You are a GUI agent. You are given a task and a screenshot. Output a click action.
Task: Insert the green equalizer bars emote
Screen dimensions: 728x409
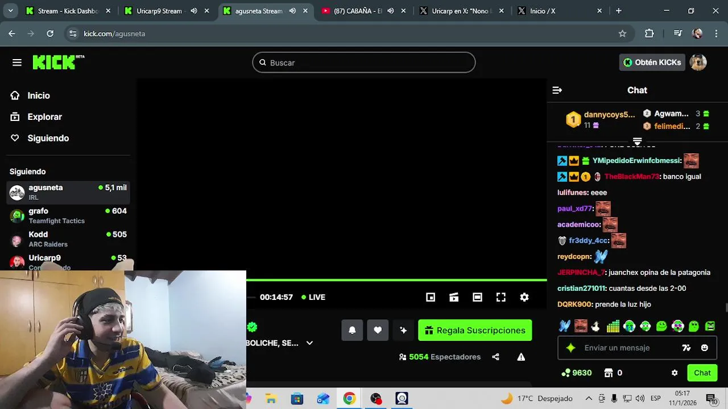613,326
